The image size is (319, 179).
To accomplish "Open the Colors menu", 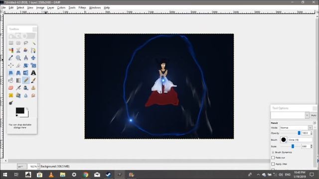I will 61,7.
